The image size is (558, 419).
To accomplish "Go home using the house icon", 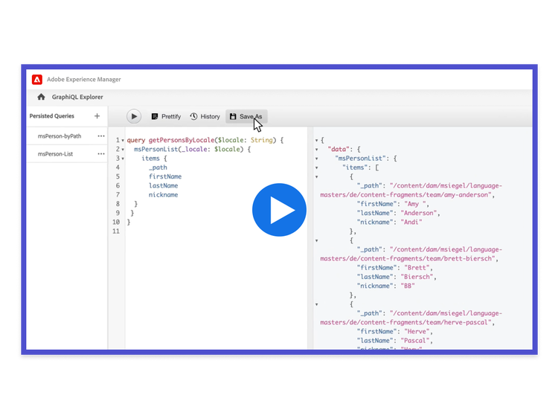I will (41, 97).
